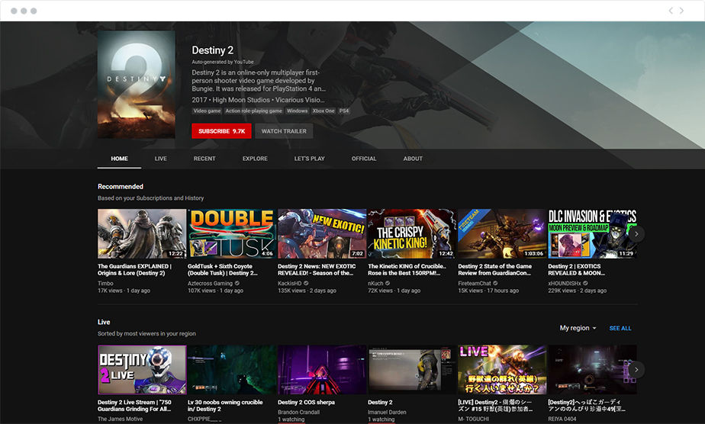The width and height of the screenshot is (705, 424).
Task: Click verified badge next to nKuch
Action: (x=388, y=284)
